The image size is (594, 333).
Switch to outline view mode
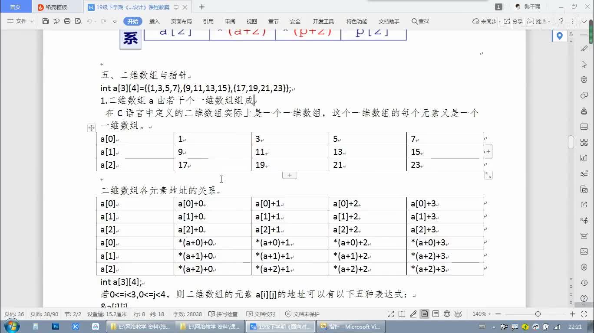click(436, 314)
